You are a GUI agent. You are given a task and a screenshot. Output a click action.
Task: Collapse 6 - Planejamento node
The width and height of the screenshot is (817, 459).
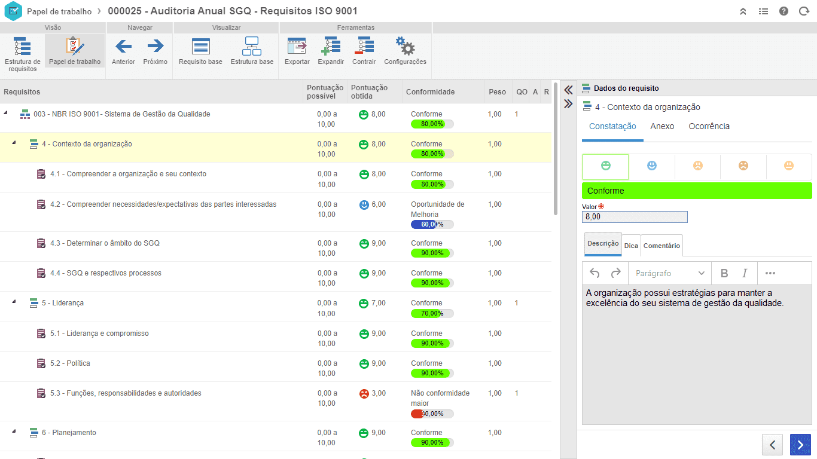(14, 432)
